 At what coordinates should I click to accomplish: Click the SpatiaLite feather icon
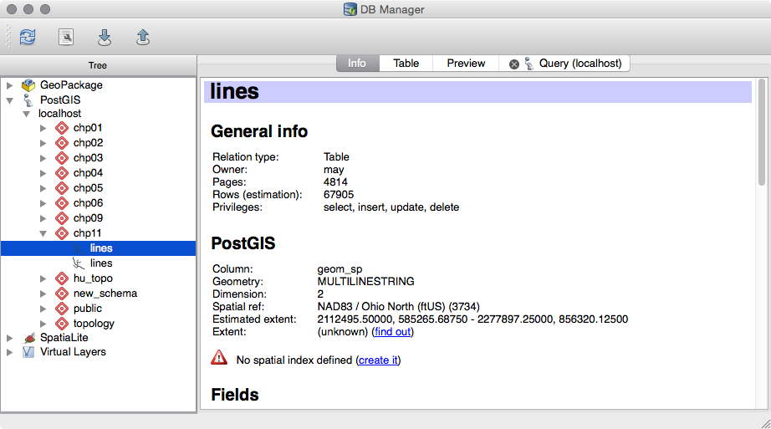pyautogui.click(x=29, y=338)
